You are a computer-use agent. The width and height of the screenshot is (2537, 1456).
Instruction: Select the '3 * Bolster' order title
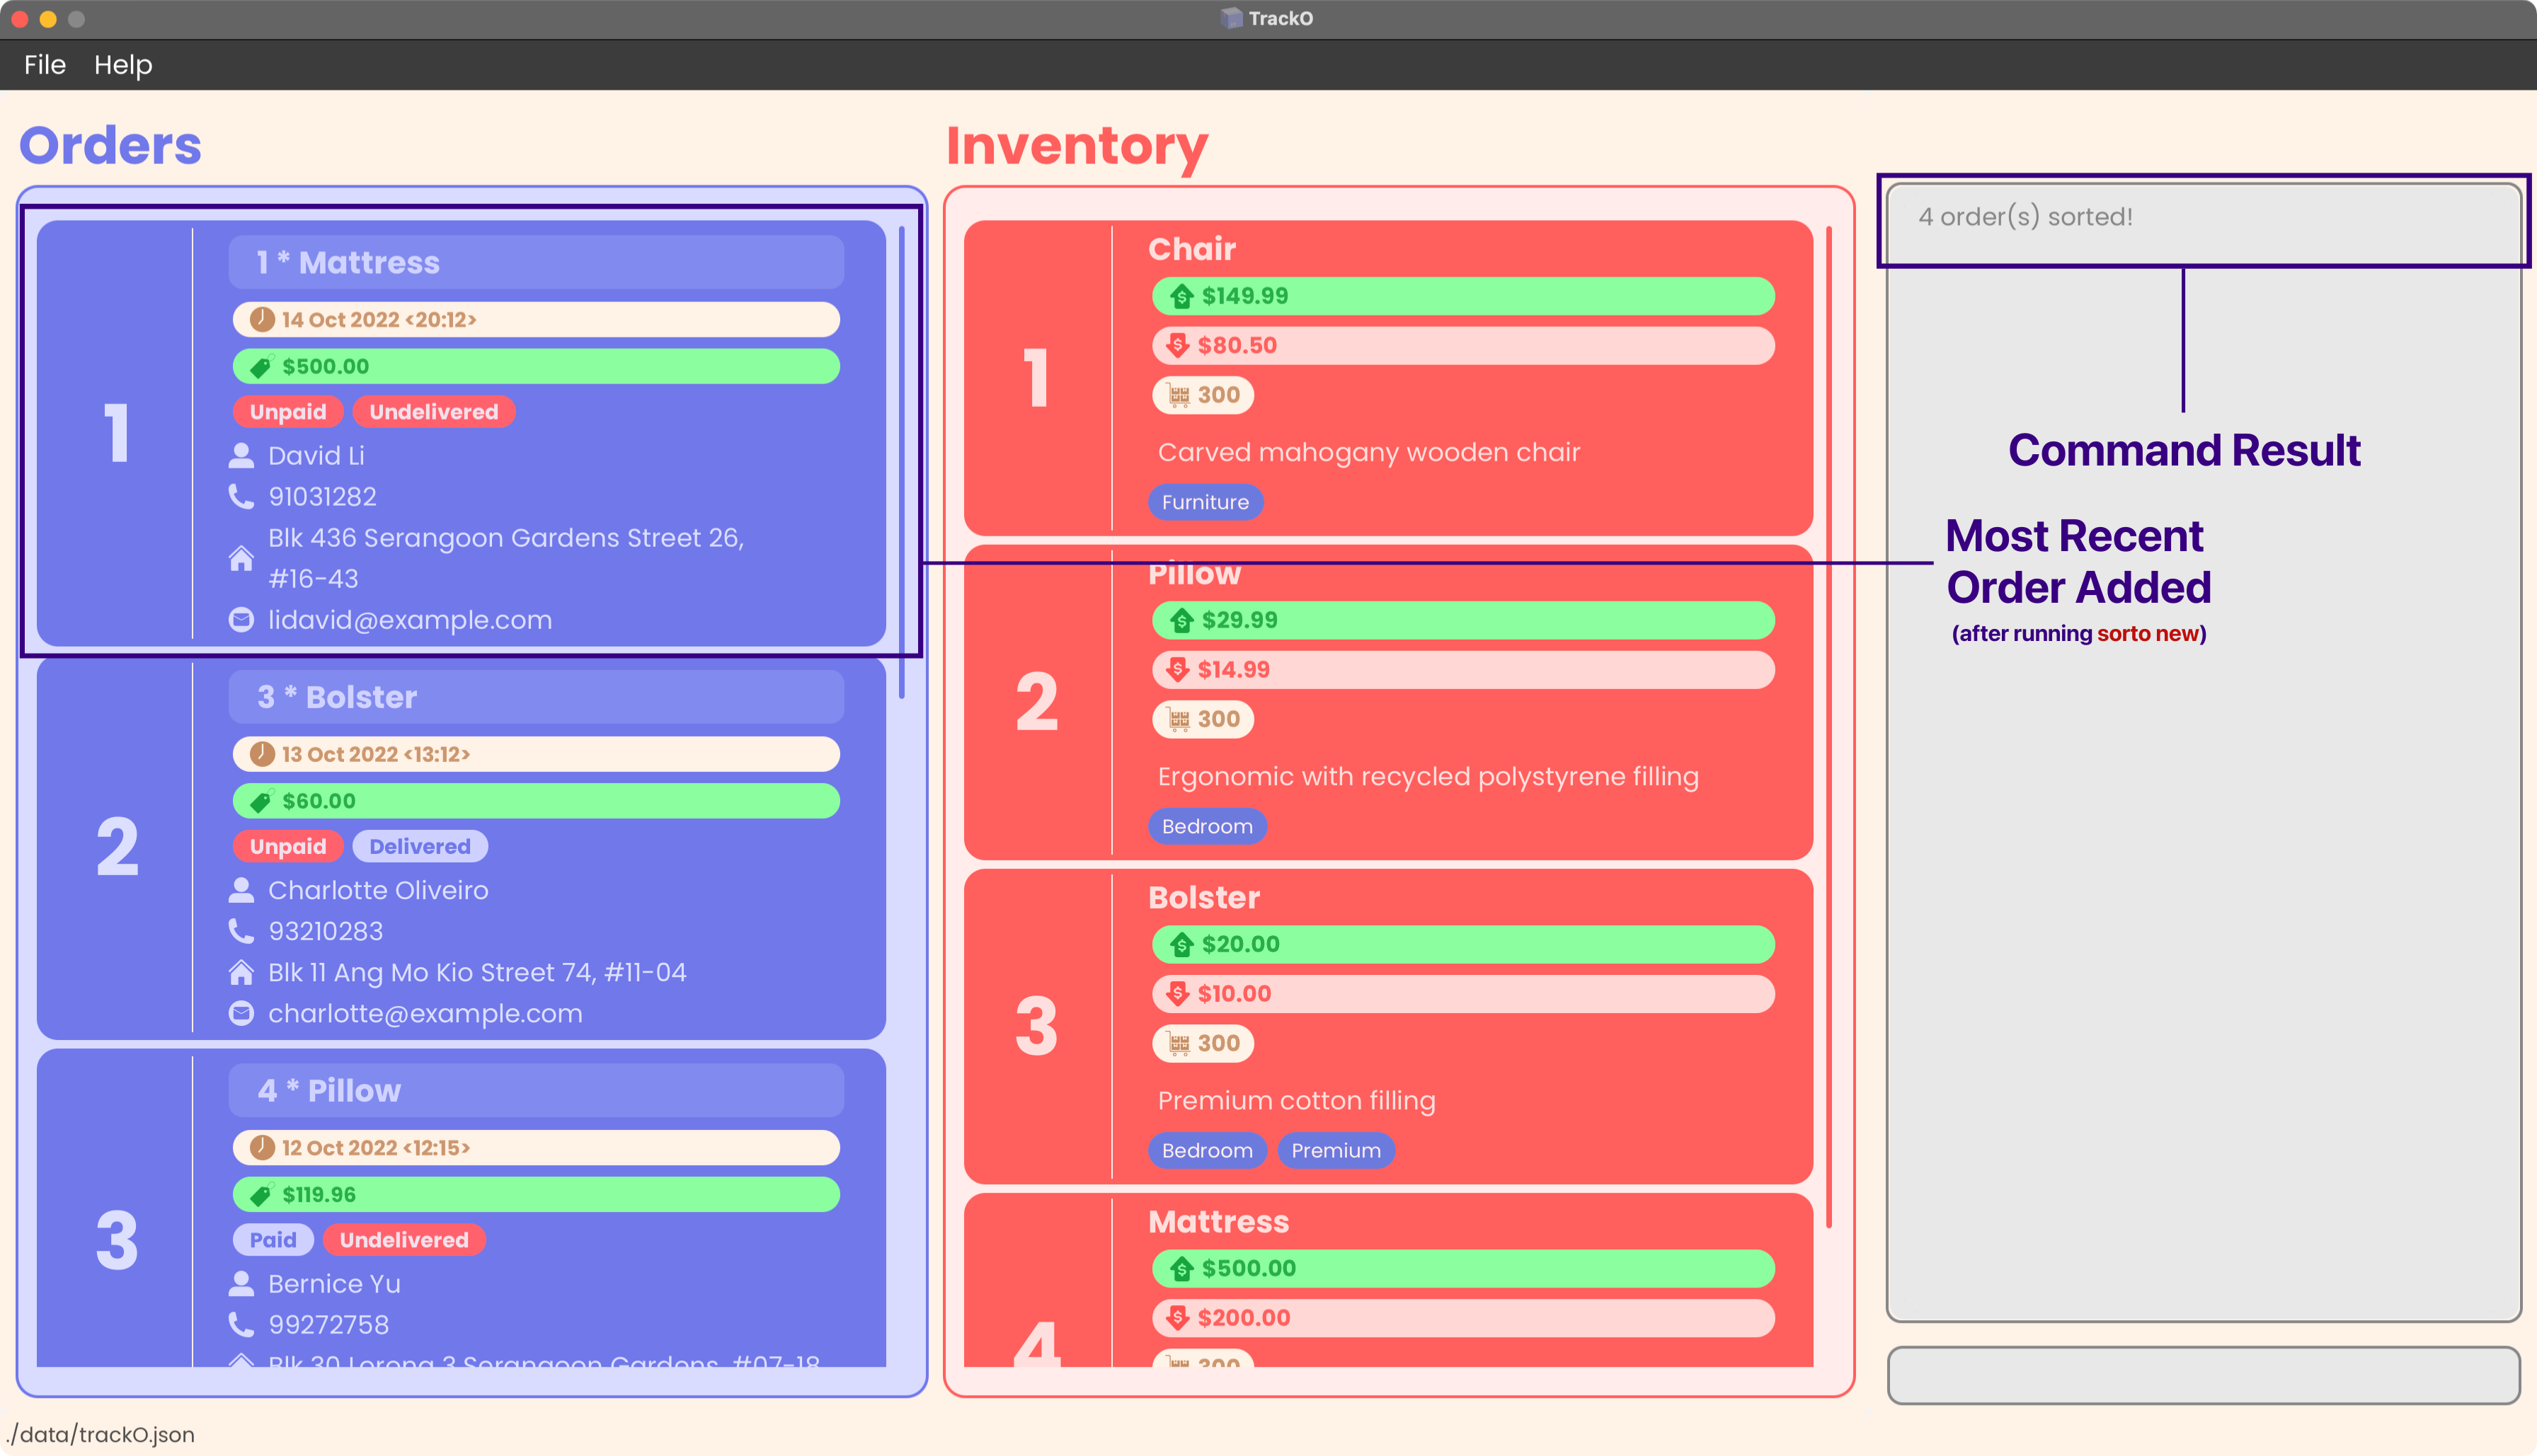click(x=337, y=697)
